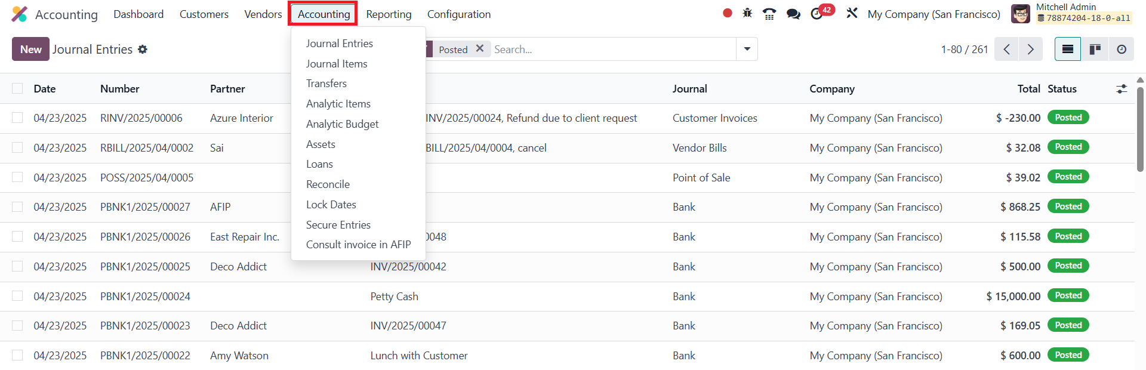This screenshot has height=370, width=1146.
Task: Toggle the select-all checkbox in header
Action: point(18,88)
